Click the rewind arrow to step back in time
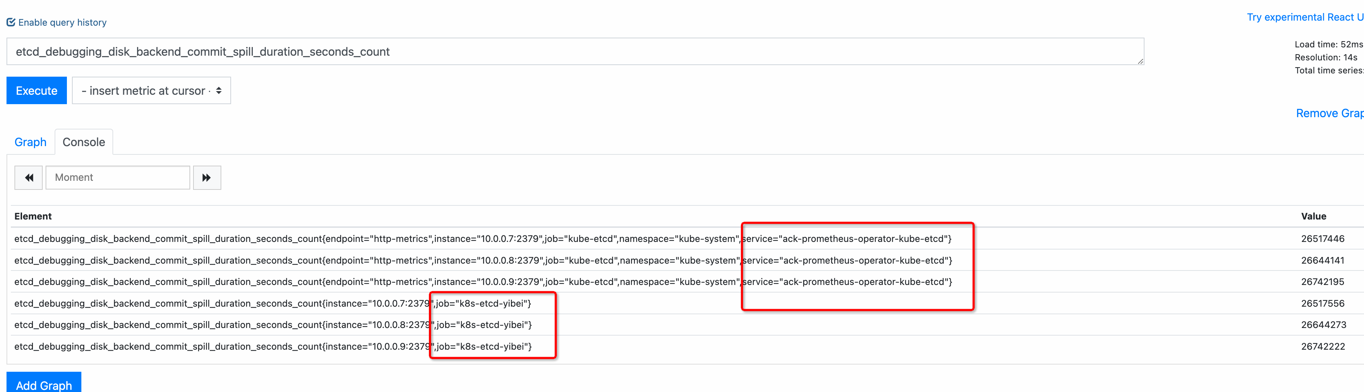This screenshot has width=1364, height=392. [x=28, y=178]
